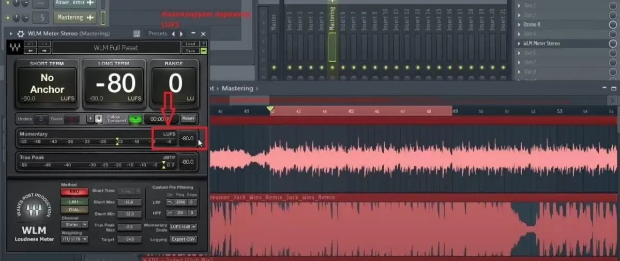Select the DIAL metering method
This screenshot has height=261, width=620.
(74, 210)
